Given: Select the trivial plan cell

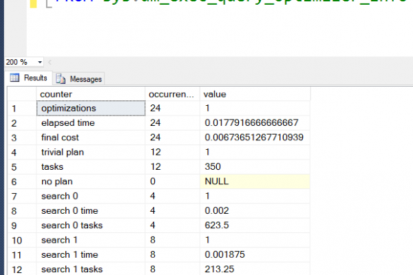Looking at the screenshot, I should click(x=91, y=152).
